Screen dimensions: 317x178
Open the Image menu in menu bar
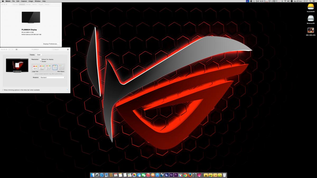31,1
